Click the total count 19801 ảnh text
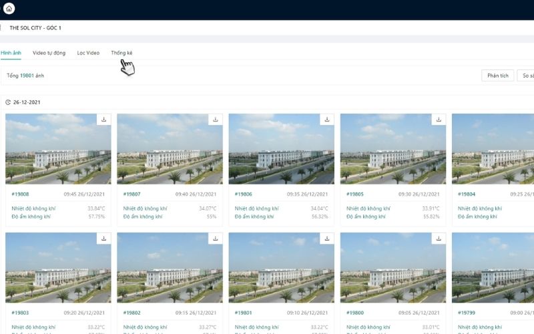The height and width of the screenshot is (334, 534). pyautogui.click(x=25, y=75)
